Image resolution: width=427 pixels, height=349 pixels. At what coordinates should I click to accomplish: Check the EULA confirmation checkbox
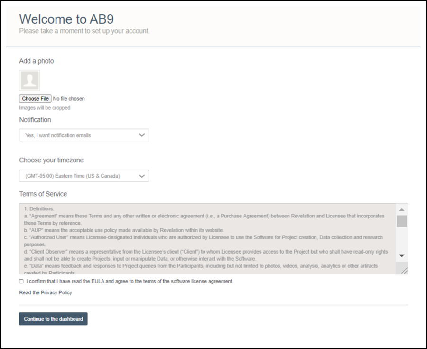click(21, 281)
